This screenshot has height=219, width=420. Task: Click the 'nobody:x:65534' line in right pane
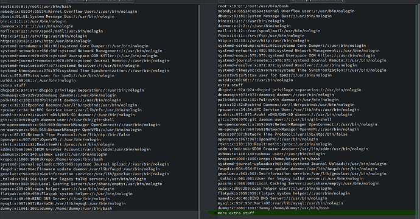coord(286,11)
